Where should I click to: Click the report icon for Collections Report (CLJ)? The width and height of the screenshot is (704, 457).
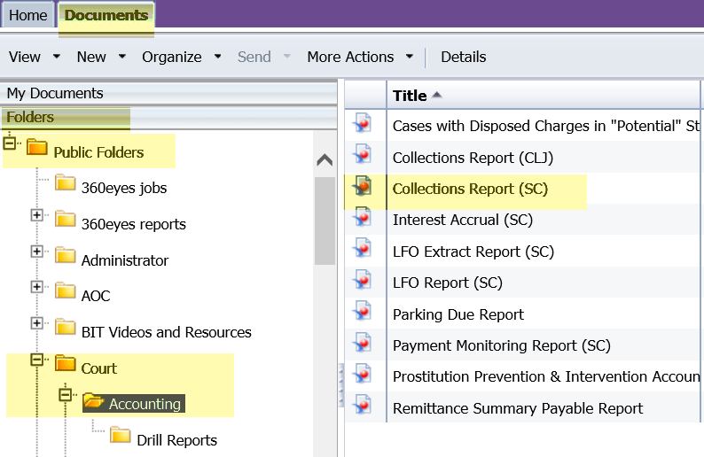click(363, 154)
